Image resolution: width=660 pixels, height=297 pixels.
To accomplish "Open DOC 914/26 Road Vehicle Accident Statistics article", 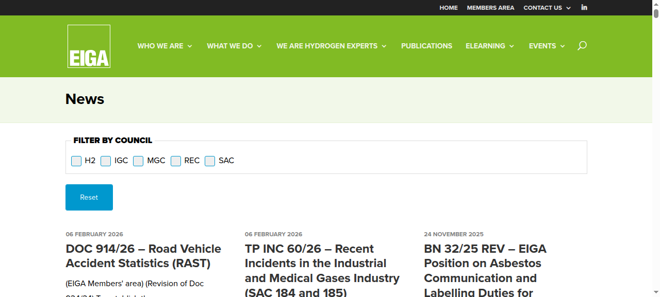I will [x=143, y=256].
